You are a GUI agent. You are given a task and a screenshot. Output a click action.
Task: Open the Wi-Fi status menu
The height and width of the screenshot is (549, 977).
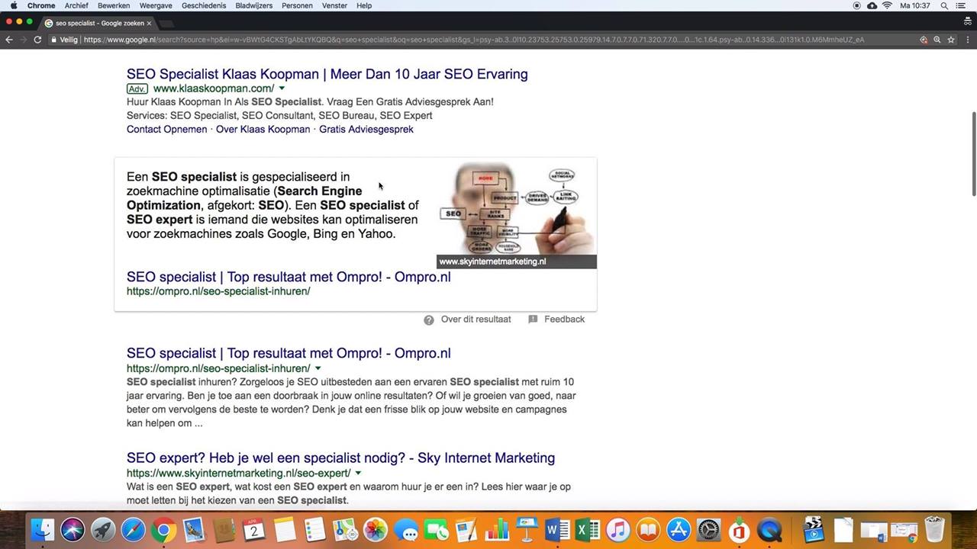point(887,5)
